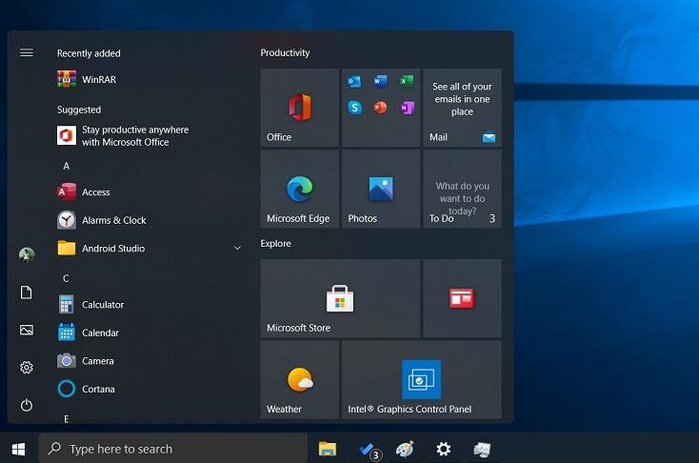The height and width of the screenshot is (463, 699).
Task: Open the Paint palette app on taskbar
Action: 405,449
